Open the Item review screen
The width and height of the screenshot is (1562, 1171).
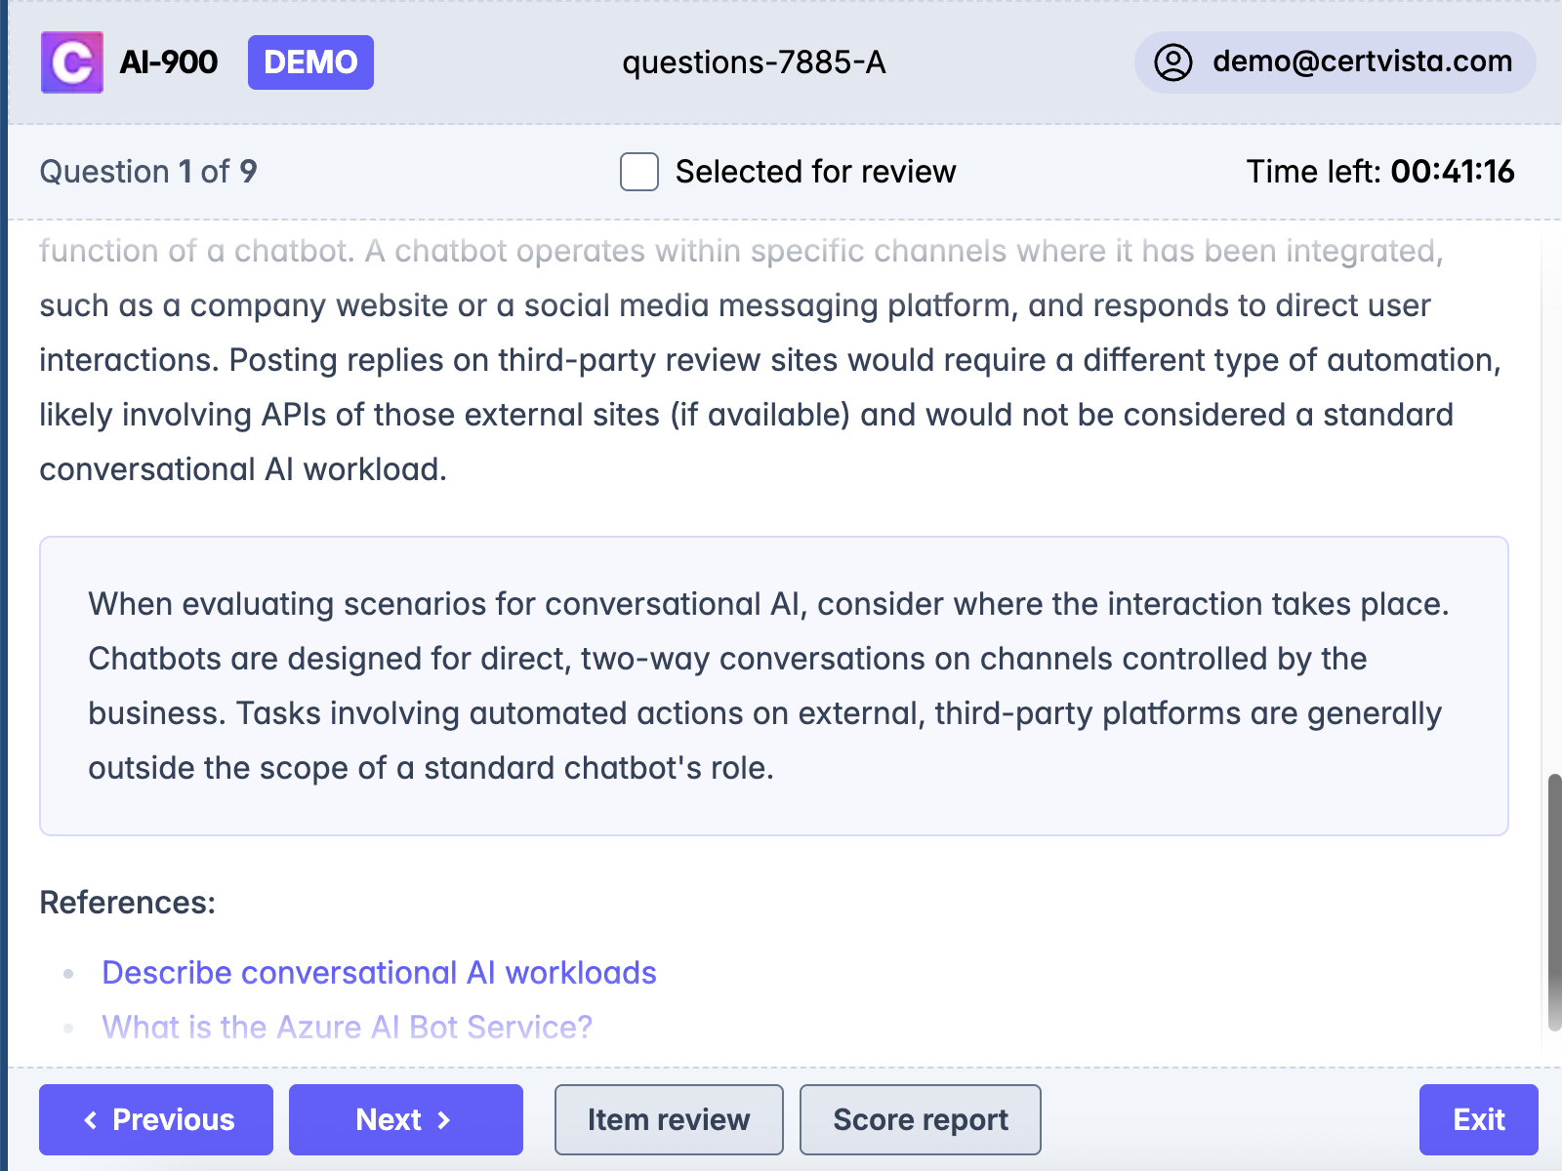(x=668, y=1119)
